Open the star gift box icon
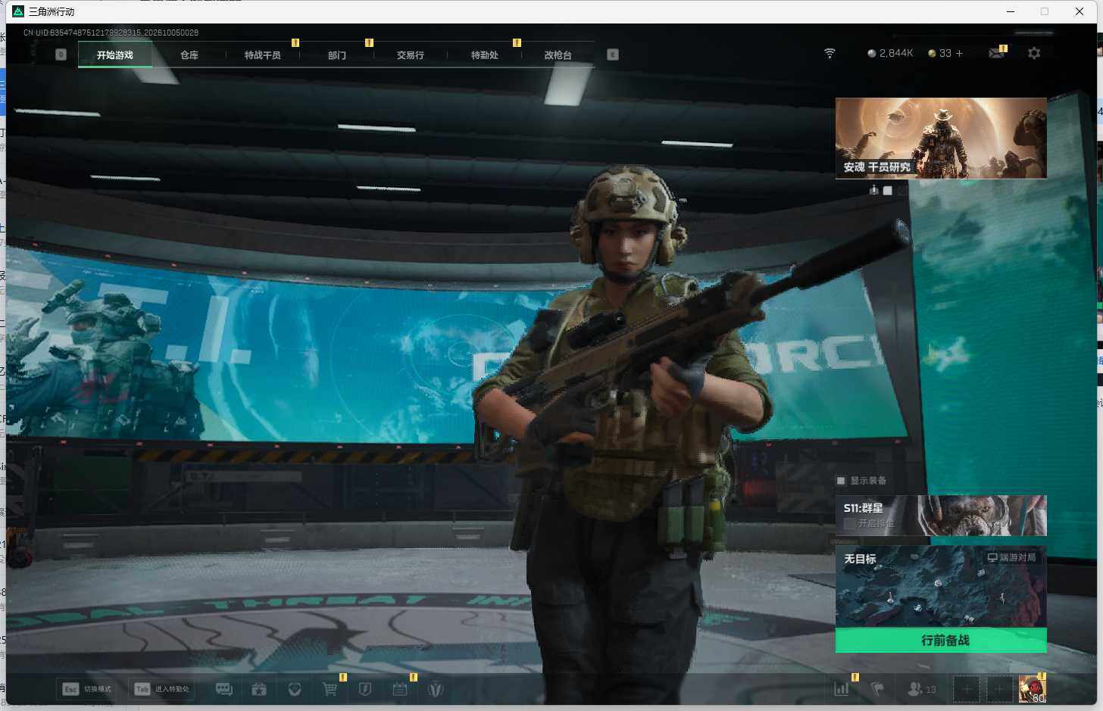1103x711 pixels. (x=259, y=689)
